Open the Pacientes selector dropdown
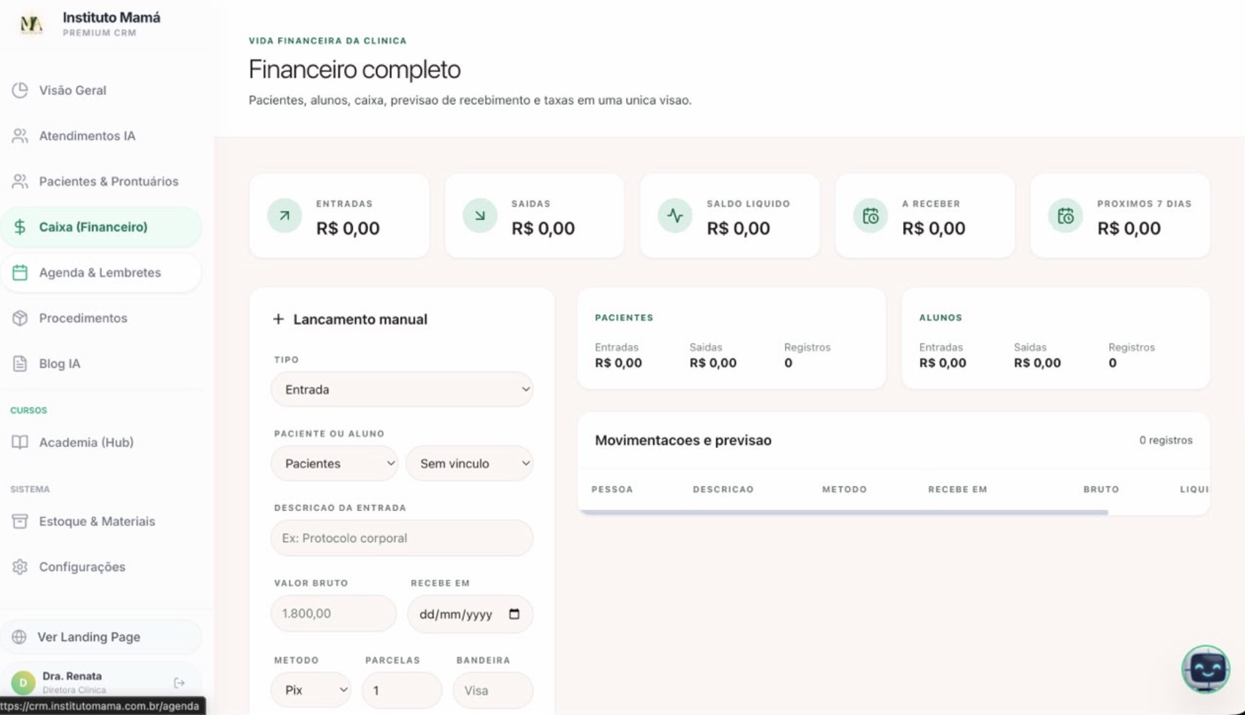The width and height of the screenshot is (1245, 715). click(x=335, y=463)
